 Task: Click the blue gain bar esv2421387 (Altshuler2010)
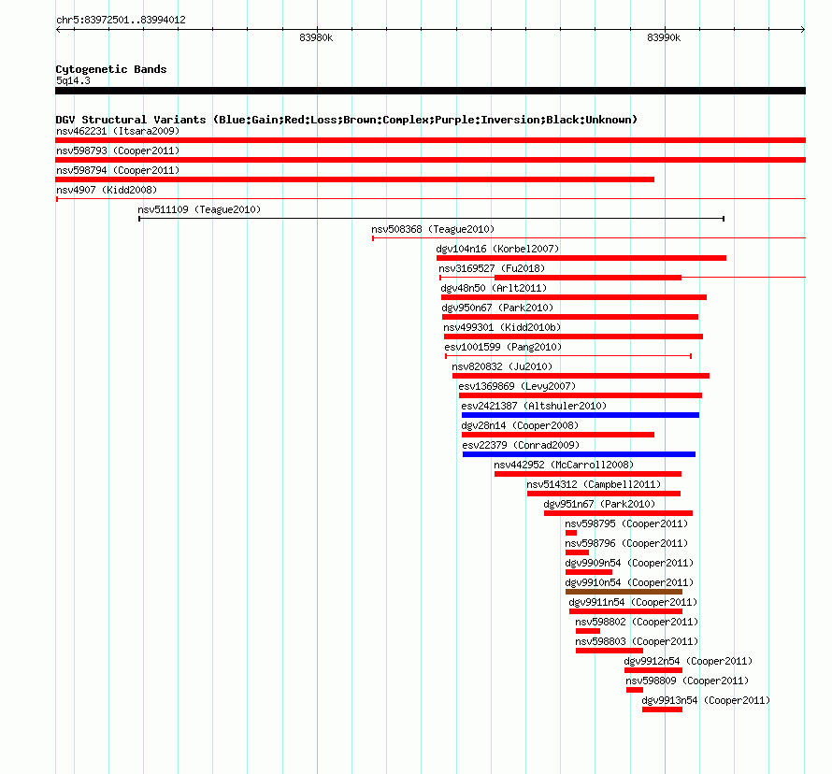point(581,415)
